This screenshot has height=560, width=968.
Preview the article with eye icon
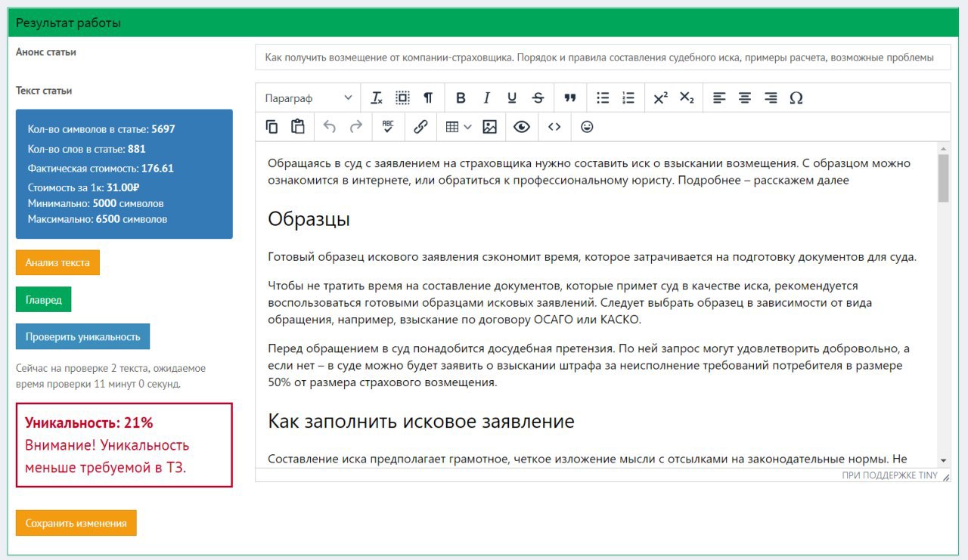coord(522,127)
